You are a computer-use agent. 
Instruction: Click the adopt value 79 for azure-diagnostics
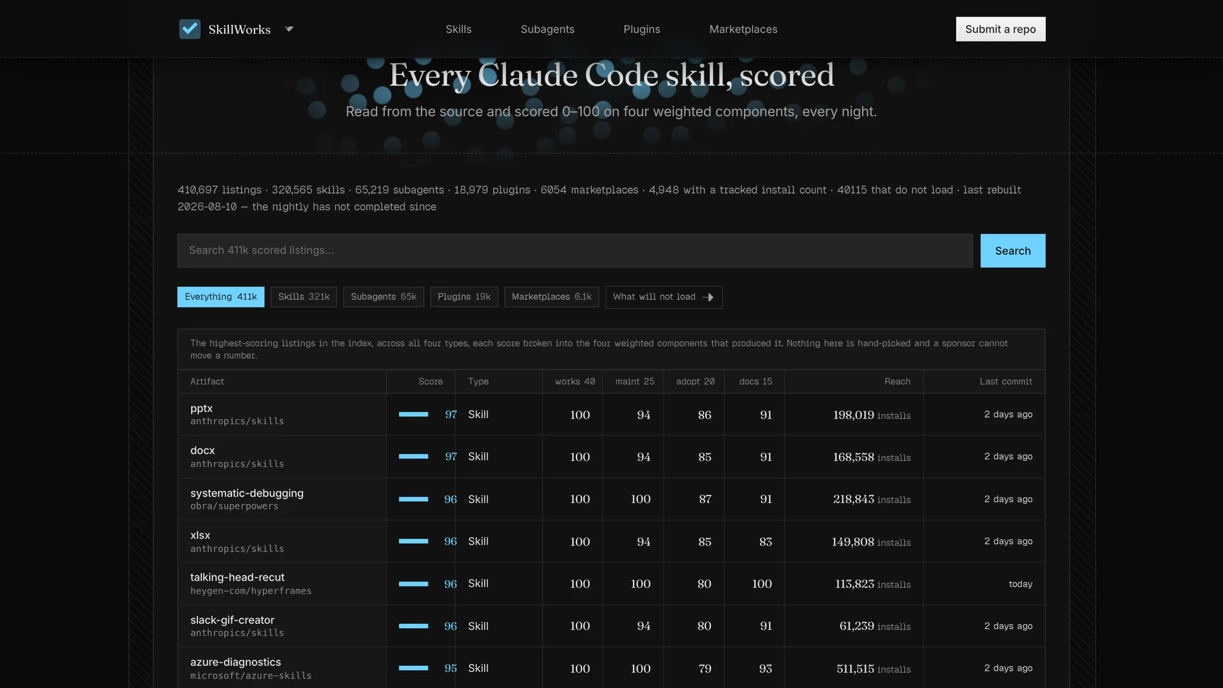705,668
